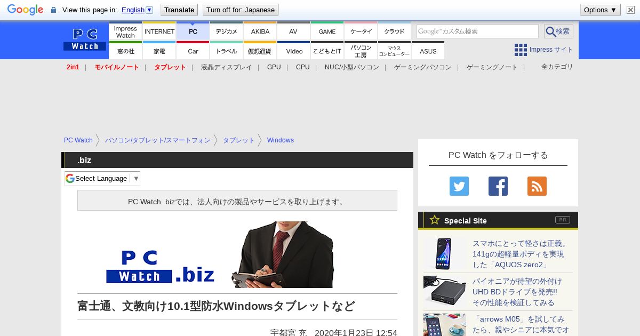The height and width of the screenshot is (336, 640).
Task: Click the Impress サイト link
Action: pos(551,50)
